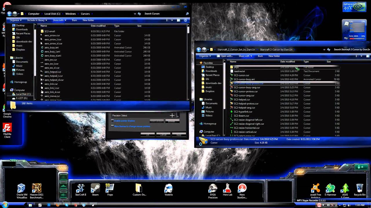Screen dimensions: 371x208
Task: Select the readme.txt file
Action: [239, 71]
